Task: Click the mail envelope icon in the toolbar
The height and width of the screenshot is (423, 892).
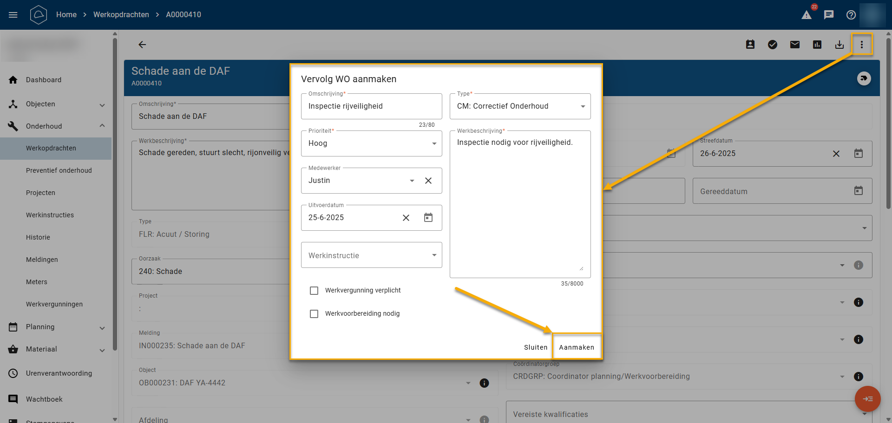Action: coord(794,45)
